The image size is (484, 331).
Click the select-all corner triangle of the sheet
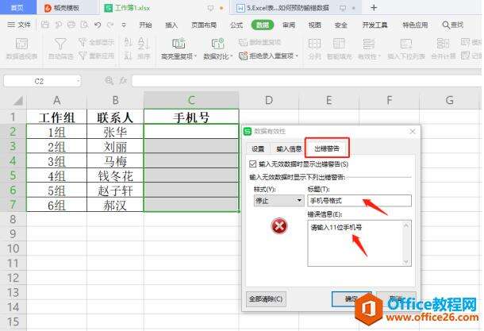18,101
